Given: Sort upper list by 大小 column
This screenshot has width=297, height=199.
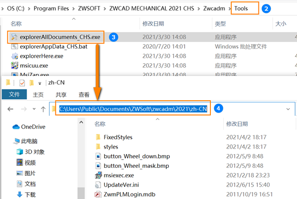Looking at the screenshot, I should pos(281,24).
